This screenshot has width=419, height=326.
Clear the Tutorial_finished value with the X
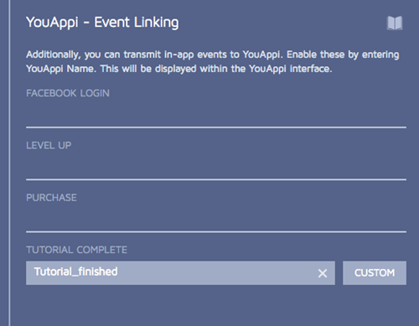[x=323, y=273]
